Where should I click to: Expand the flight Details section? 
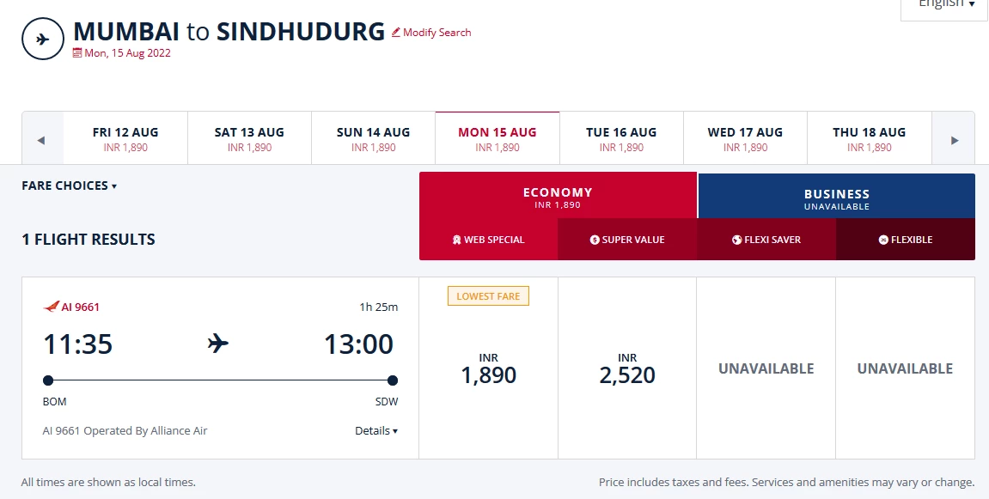coord(376,431)
